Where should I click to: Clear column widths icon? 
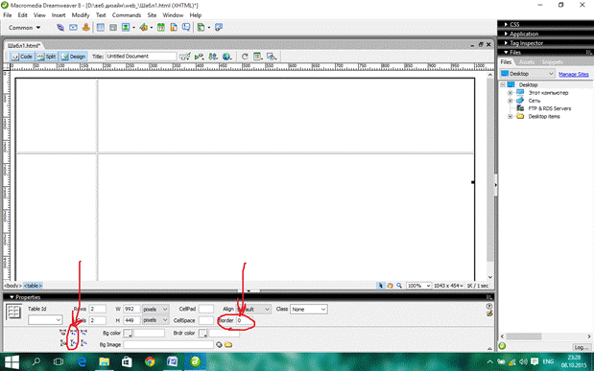[63, 333]
